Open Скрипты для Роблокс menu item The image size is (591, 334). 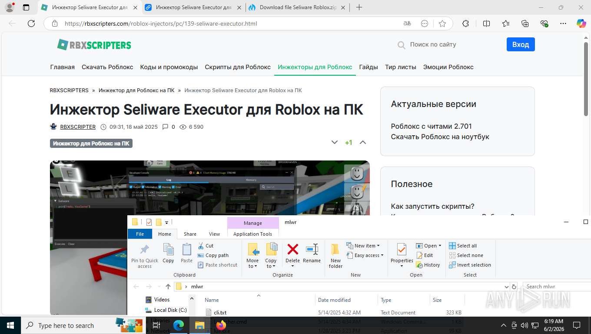click(238, 67)
